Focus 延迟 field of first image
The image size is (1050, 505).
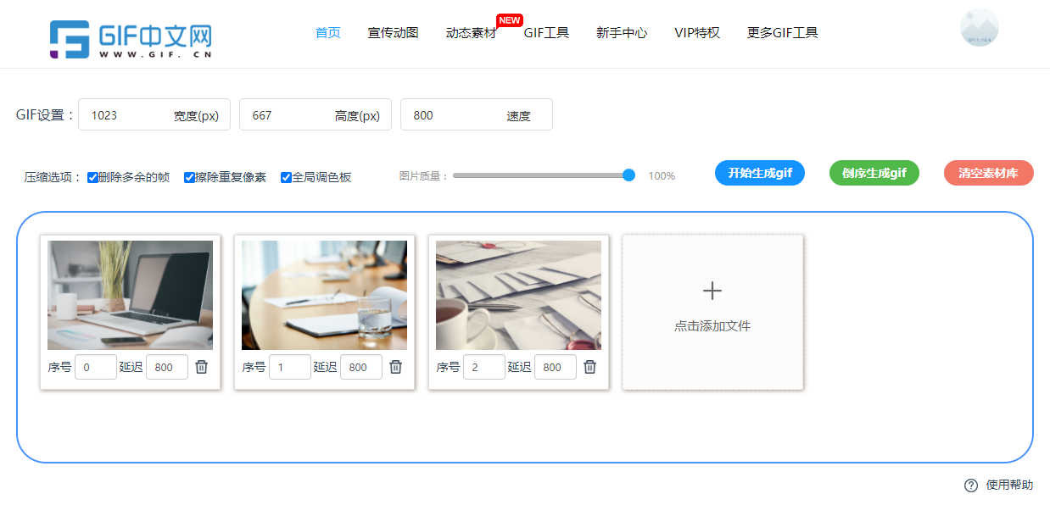coord(167,367)
